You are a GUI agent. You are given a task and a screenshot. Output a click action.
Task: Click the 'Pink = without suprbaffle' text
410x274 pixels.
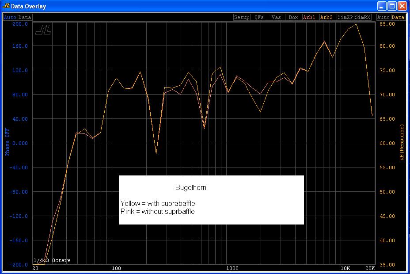tap(157, 212)
